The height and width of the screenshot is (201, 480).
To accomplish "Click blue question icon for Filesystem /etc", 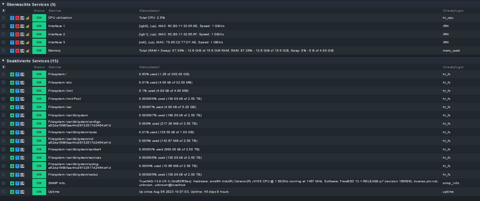I will pos(17,83).
